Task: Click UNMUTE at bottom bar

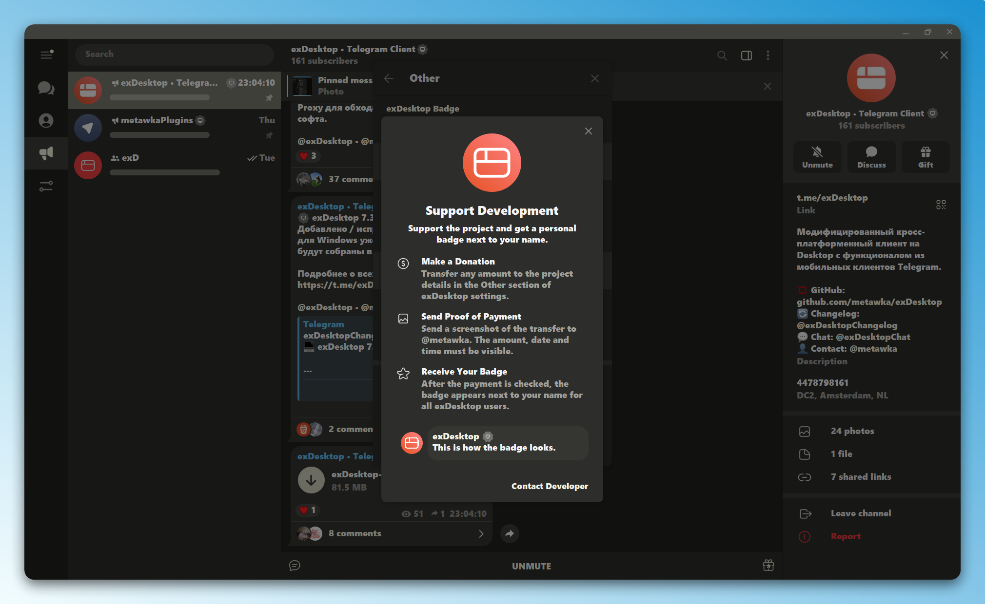Action: [x=532, y=566]
